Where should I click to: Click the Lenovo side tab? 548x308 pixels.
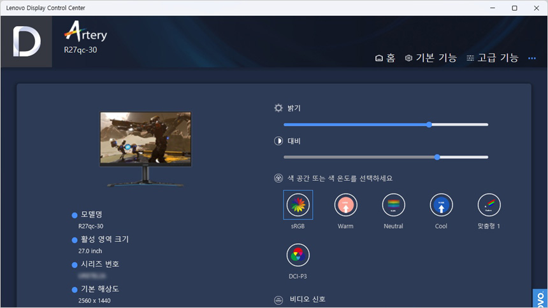tap(540, 298)
